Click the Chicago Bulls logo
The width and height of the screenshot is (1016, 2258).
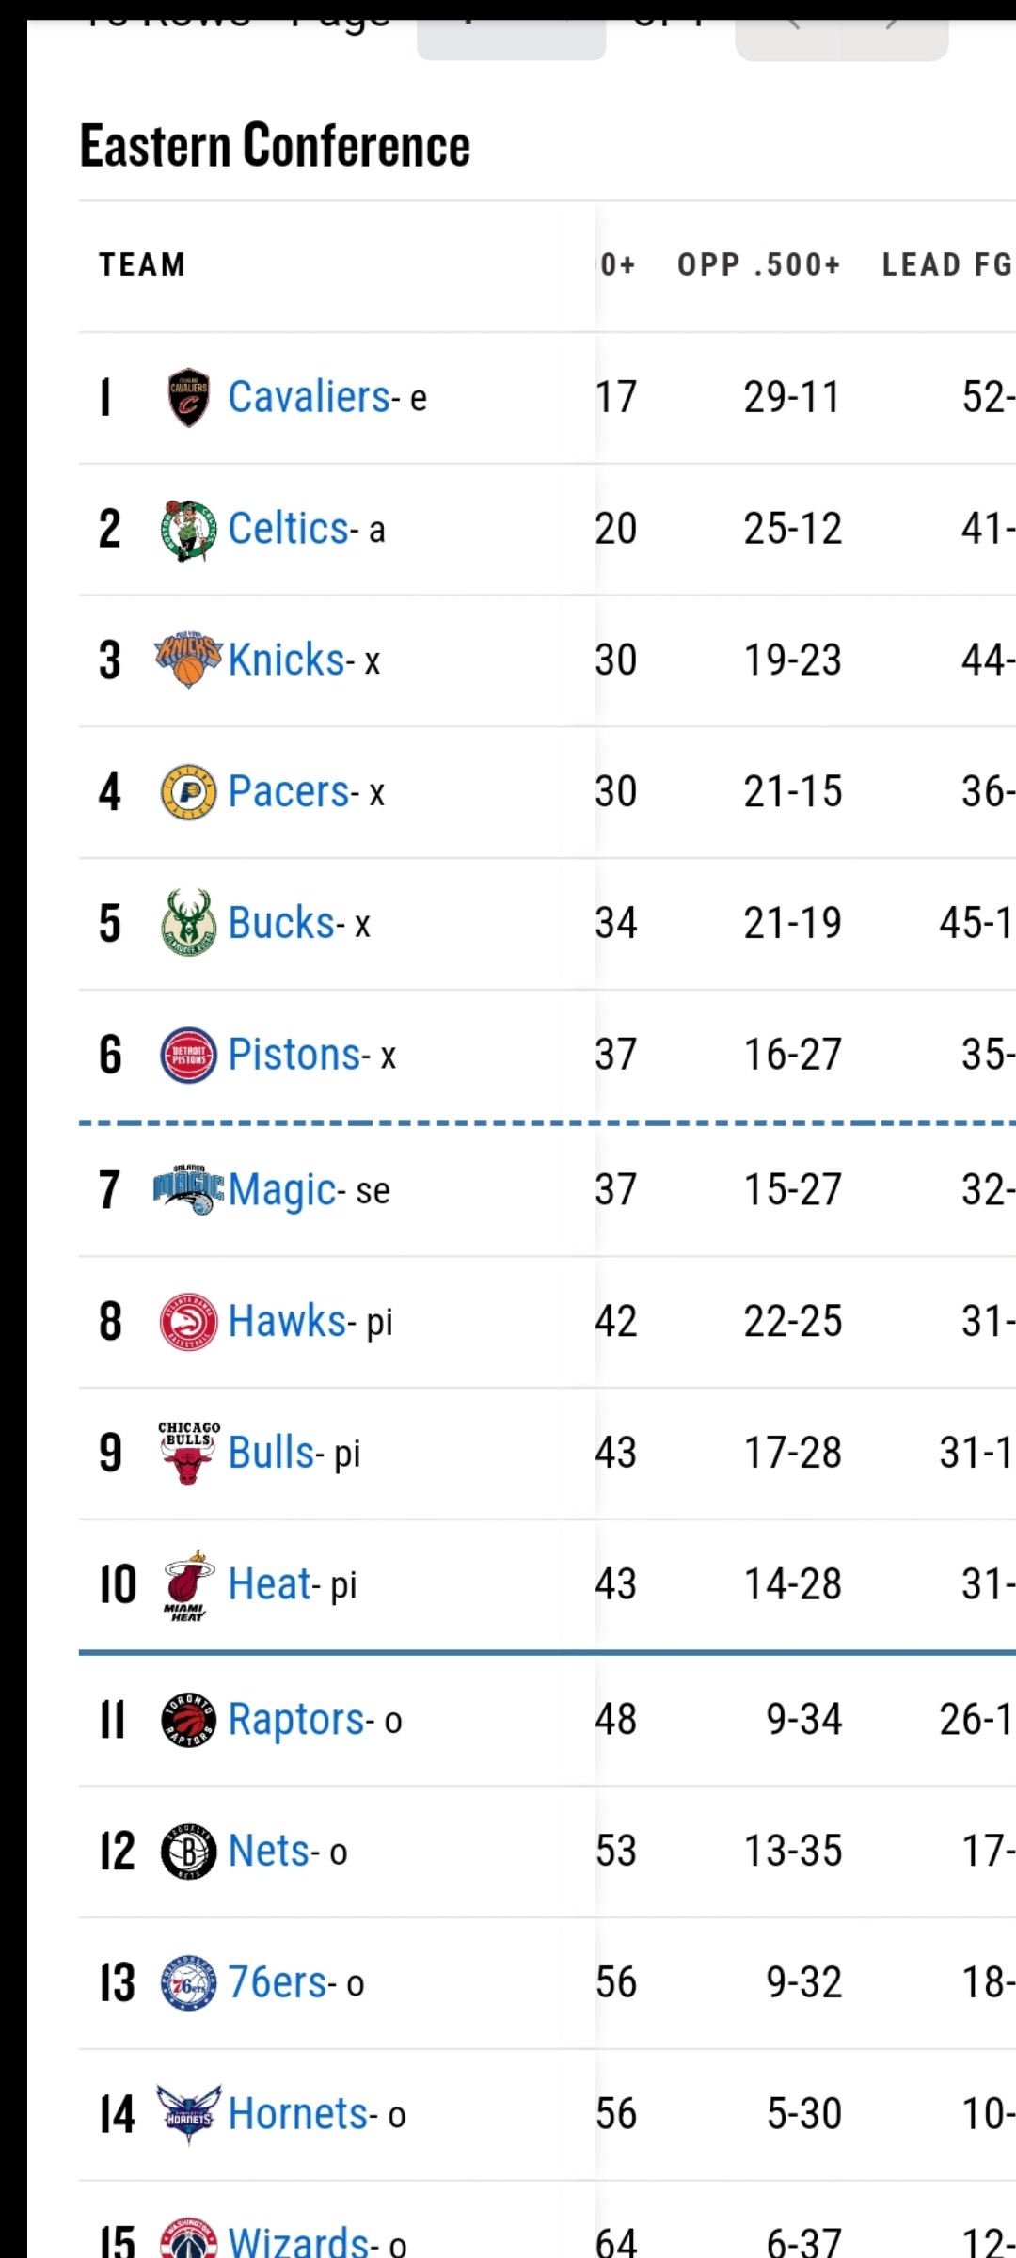(188, 1453)
